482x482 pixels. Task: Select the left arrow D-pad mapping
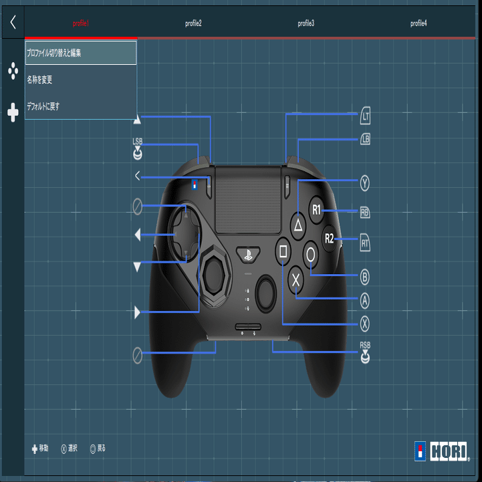point(138,235)
